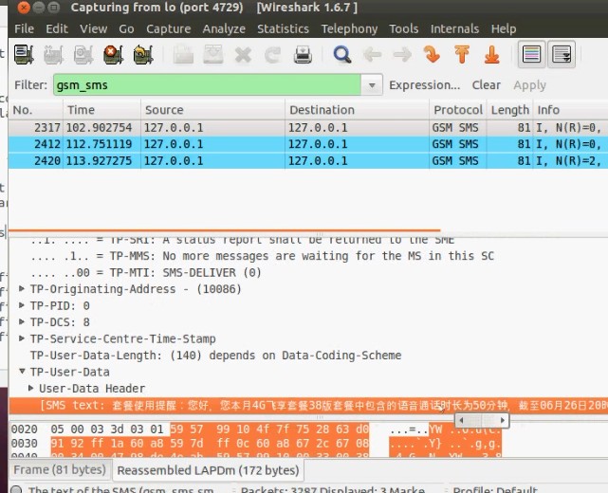Viewport: 608px width, 493px height.
Task: Open the Help menu
Action: pyautogui.click(x=504, y=28)
